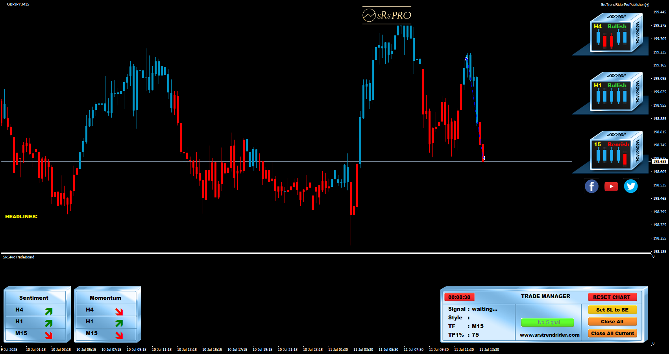This screenshot has height=354, width=669.
Task: Click the sRs PRO logo
Action: click(387, 15)
